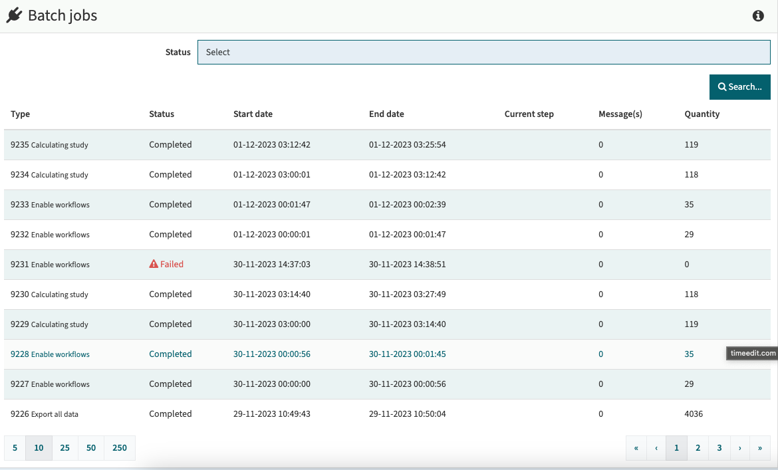Click start date 30-11-2023 14:37:03

click(272, 265)
